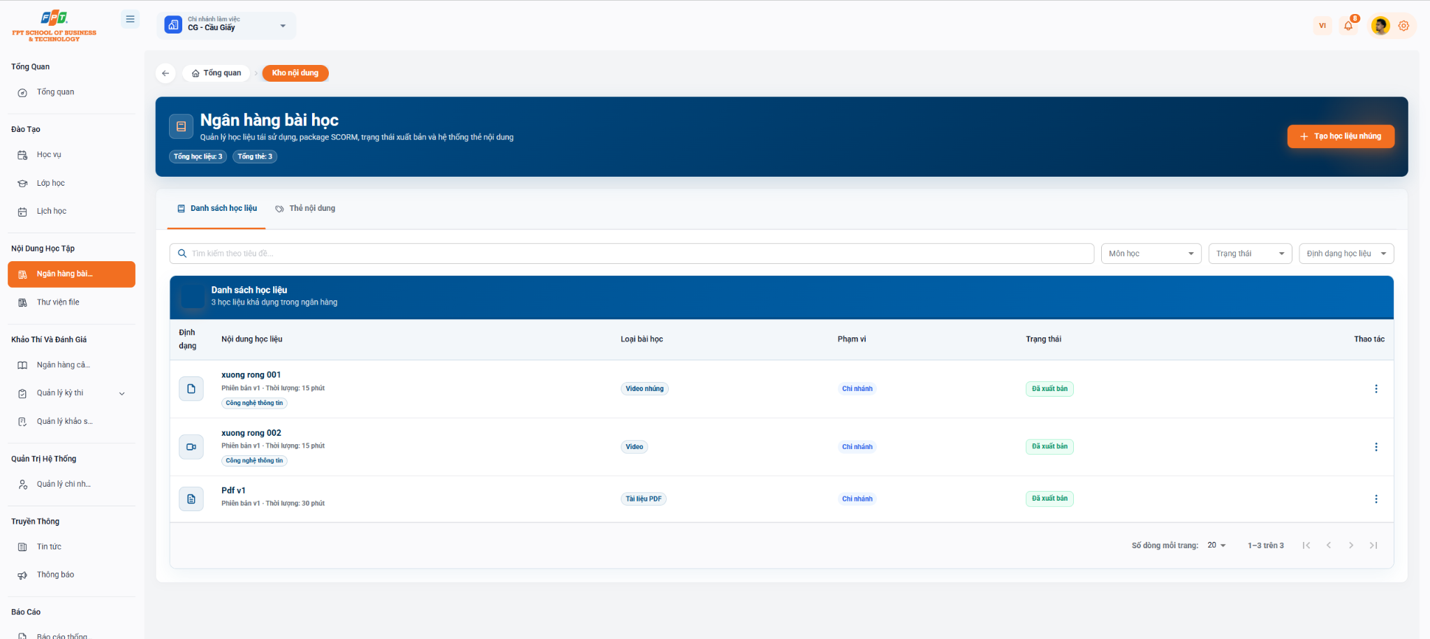This screenshot has height=639, width=1430.
Task: Select Ngân hàng bài học sidebar item
Action: [71, 274]
